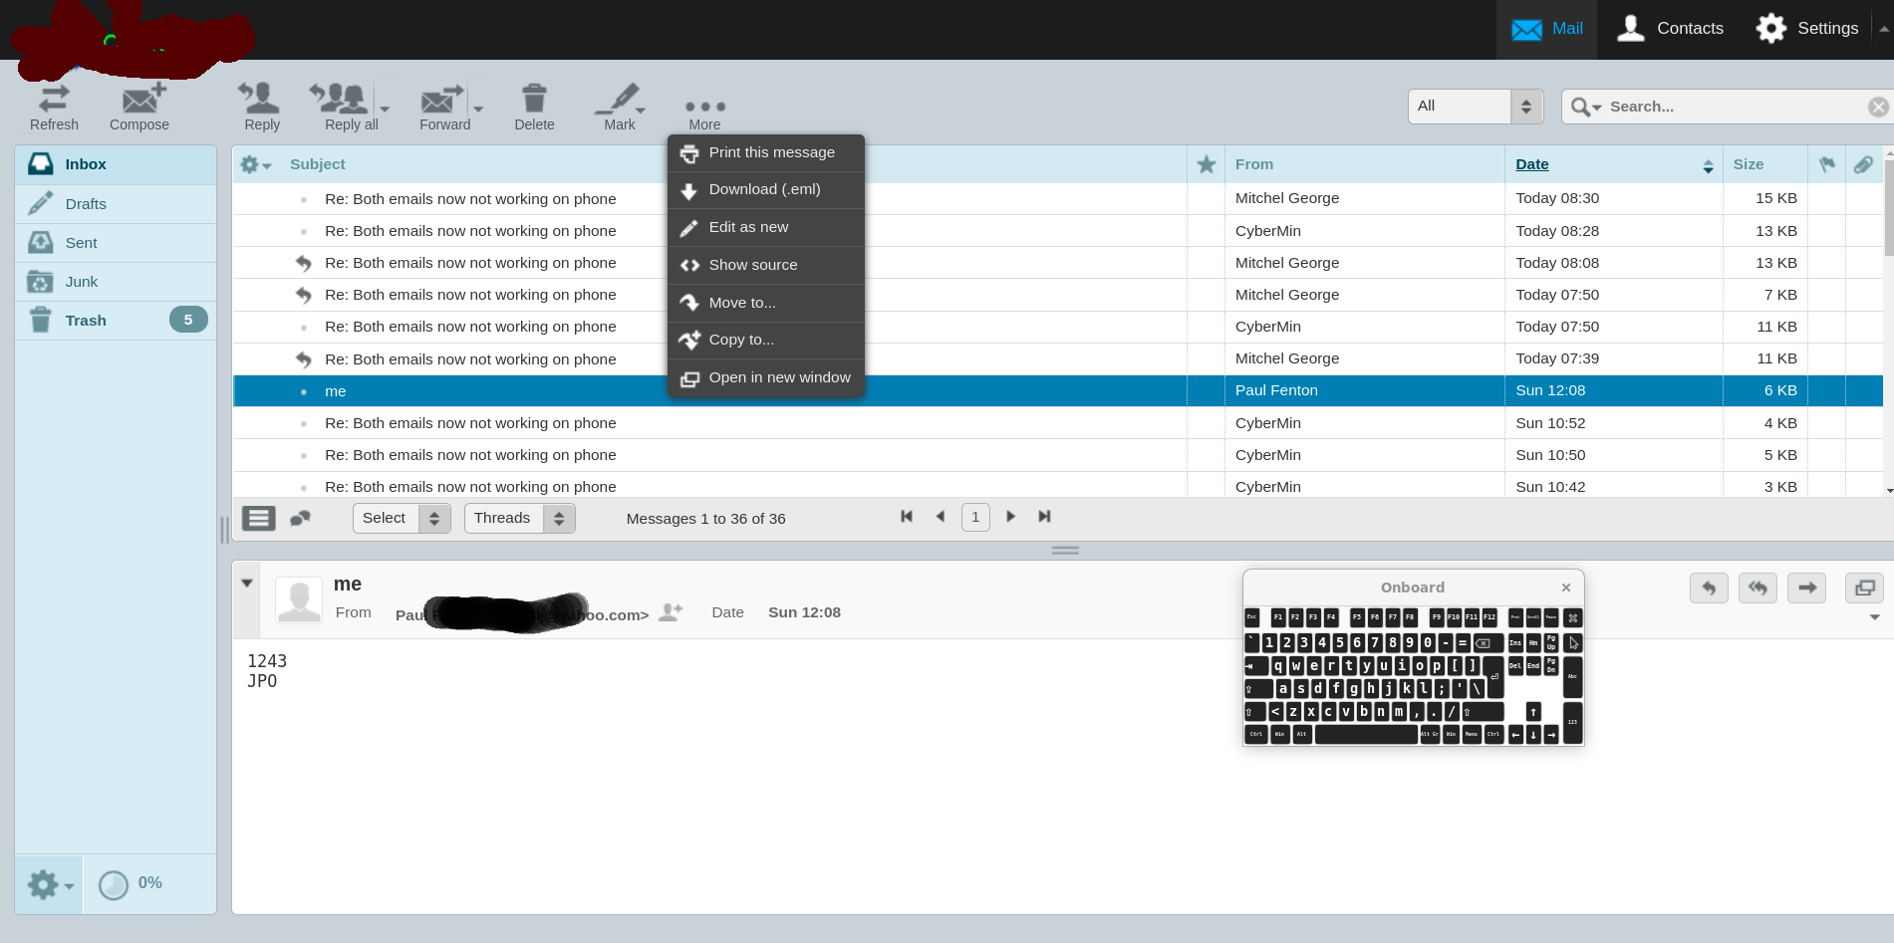Open the Contacts section
The width and height of the screenshot is (1894, 943).
(x=1670, y=29)
